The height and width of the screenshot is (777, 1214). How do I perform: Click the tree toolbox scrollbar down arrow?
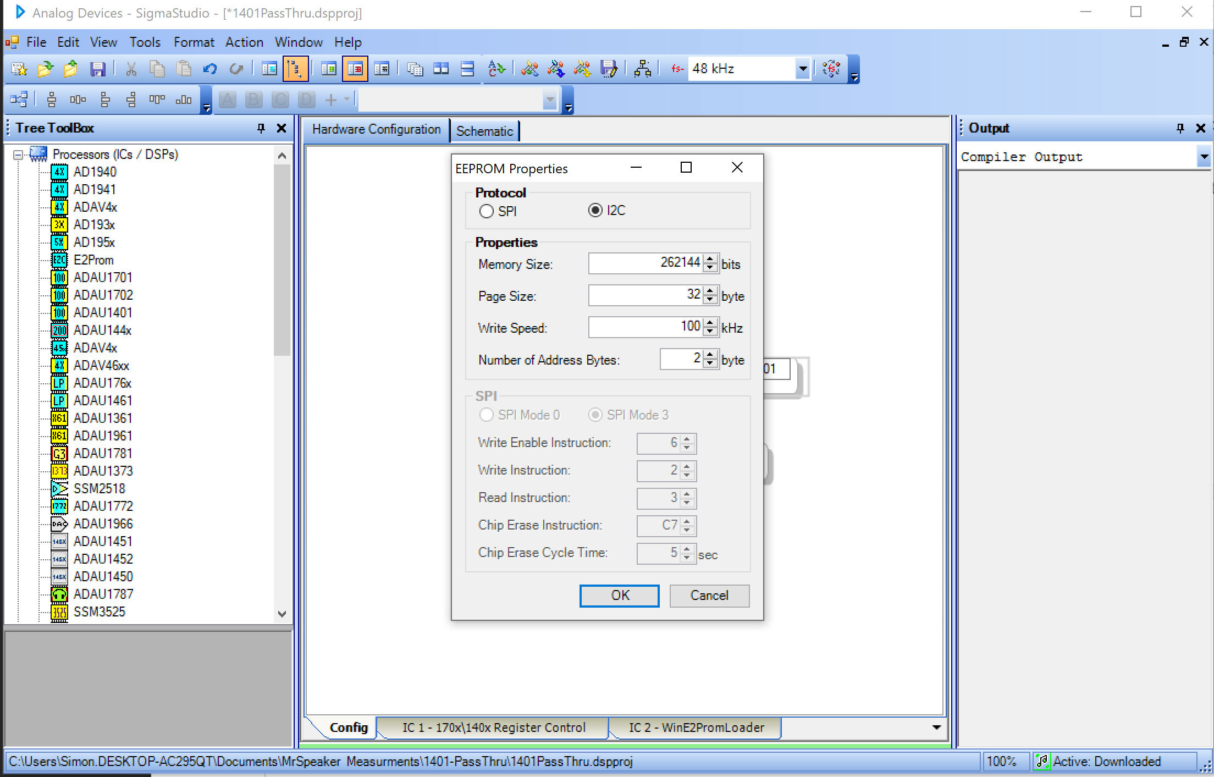(282, 614)
